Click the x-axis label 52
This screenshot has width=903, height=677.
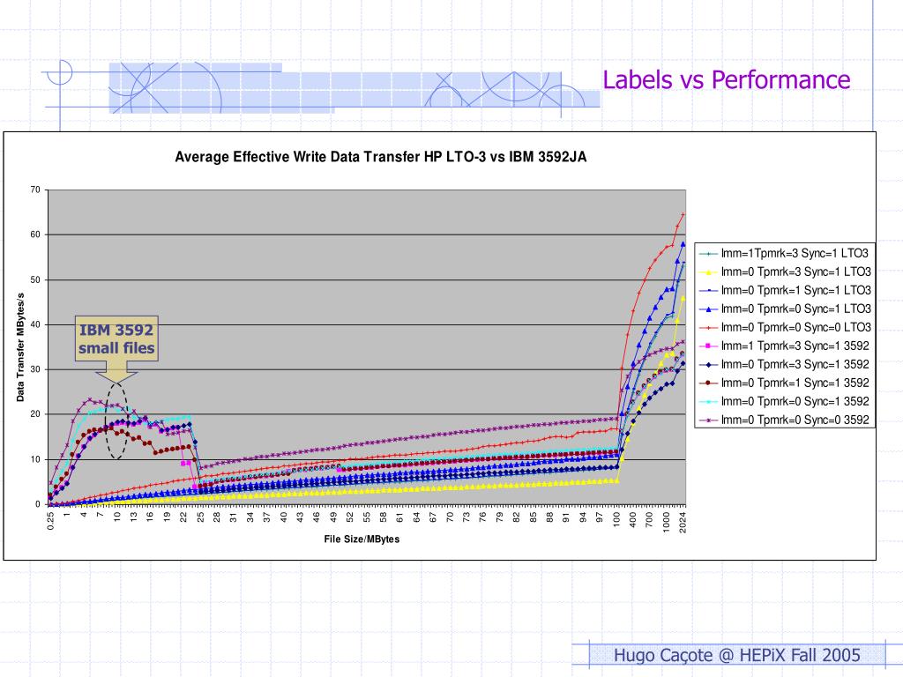(349, 517)
